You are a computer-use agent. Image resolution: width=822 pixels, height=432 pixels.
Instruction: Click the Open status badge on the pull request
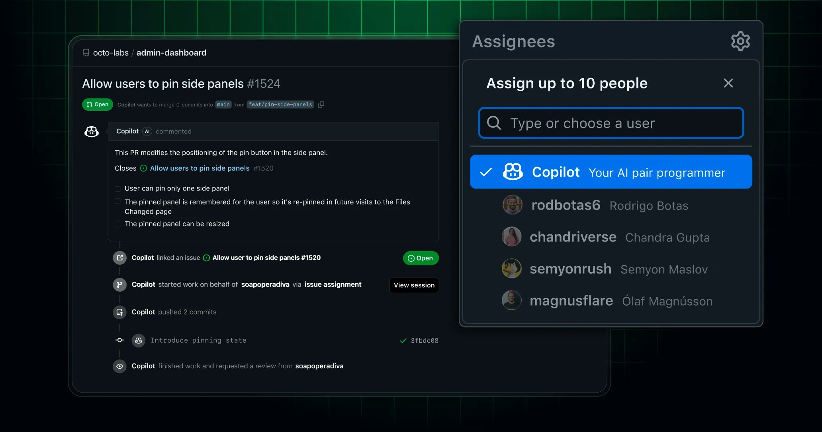(x=97, y=104)
